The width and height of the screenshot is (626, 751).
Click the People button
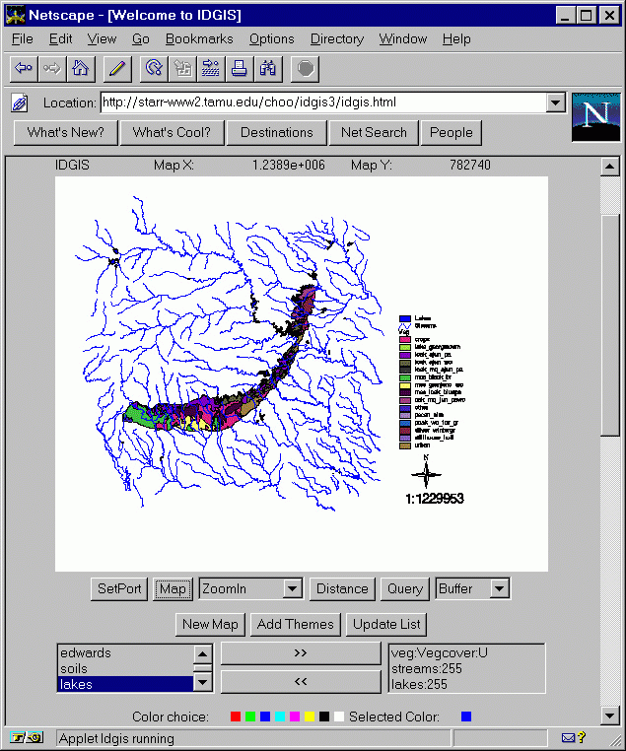(451, 133)
